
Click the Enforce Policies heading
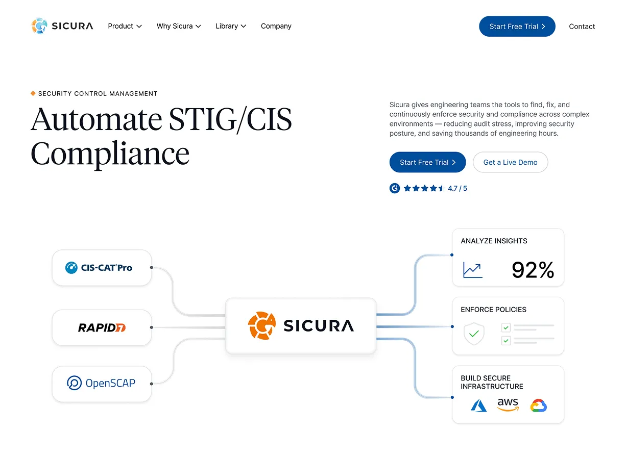point(493,310)
